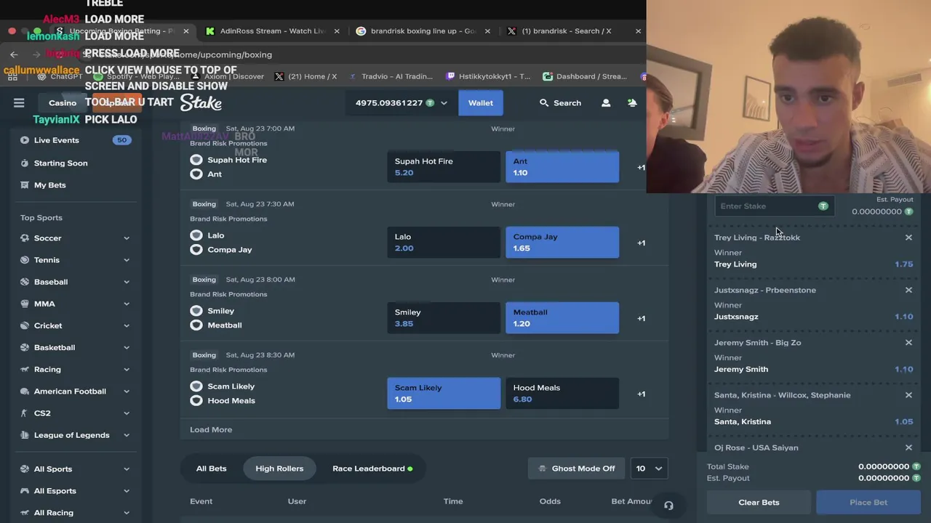The height and width of the screenshot is (523, 931).
Task: Expand the MMA sidebar section
Action: pos(127,304)
